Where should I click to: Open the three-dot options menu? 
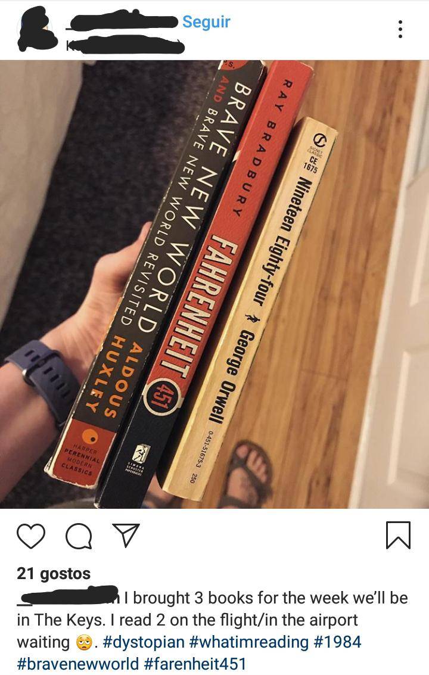(400, 29)
